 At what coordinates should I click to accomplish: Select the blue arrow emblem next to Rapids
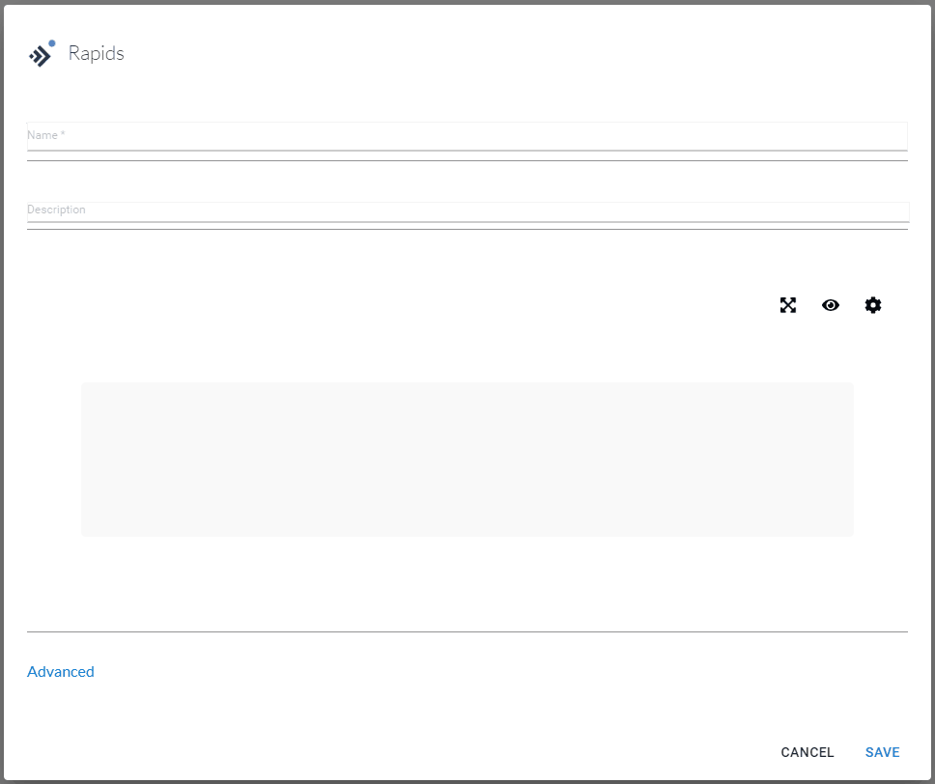click(42, 54)
